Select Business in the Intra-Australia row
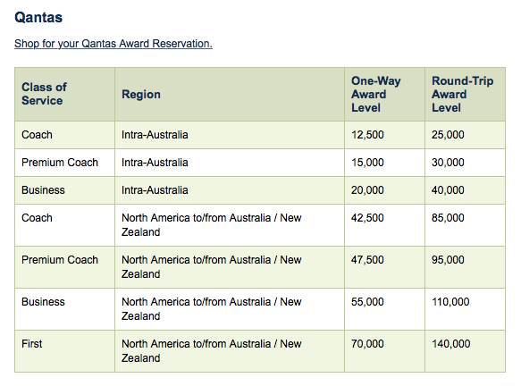Image resolution: width=521 pixels, height=386 pixels. pos(43,190)
